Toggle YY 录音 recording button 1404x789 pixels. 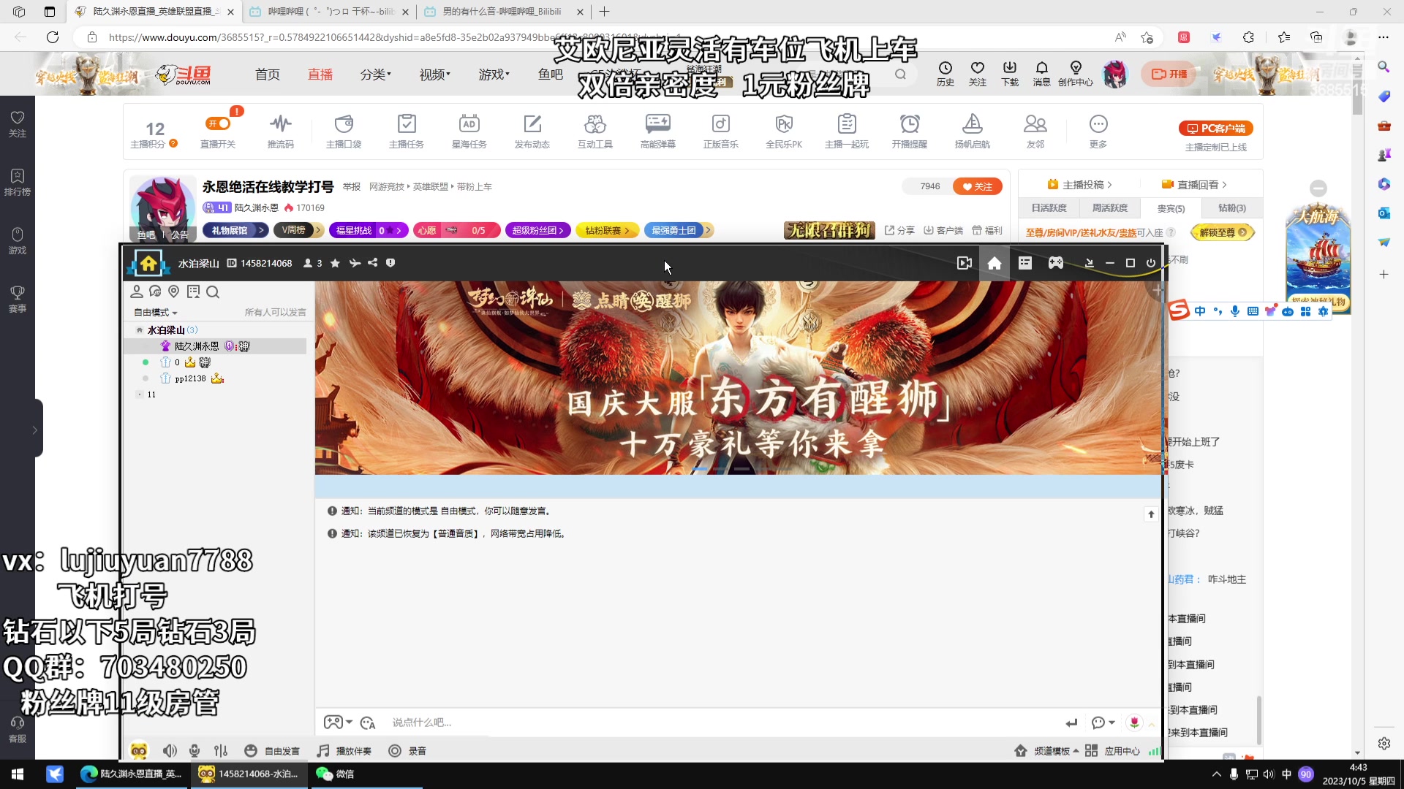[x=407, y=751]
